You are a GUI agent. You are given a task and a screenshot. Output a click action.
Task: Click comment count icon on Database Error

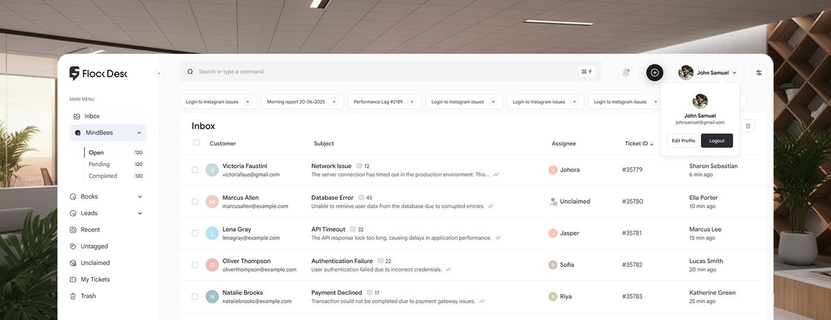click(362, 197)
